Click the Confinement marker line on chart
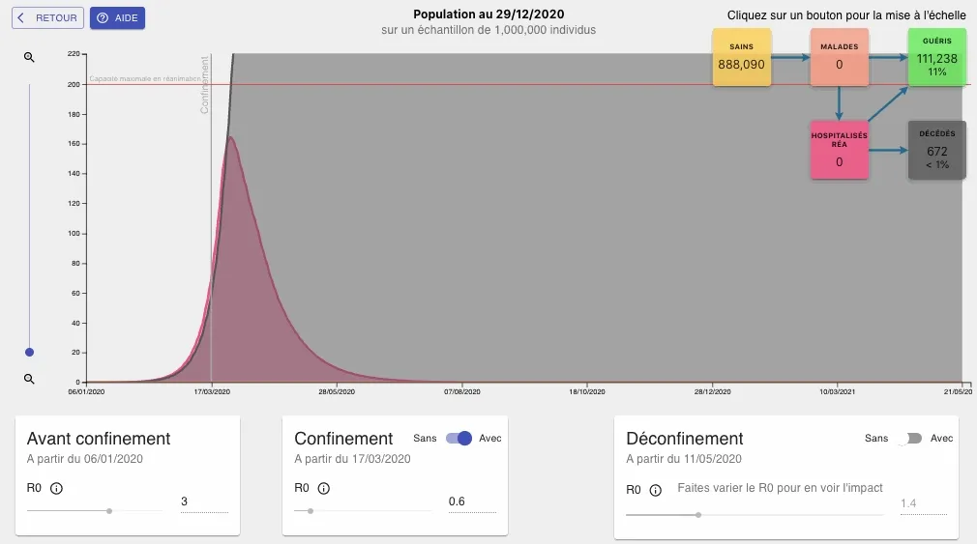The width and height of the screenshot is (977, 544). 211,242
